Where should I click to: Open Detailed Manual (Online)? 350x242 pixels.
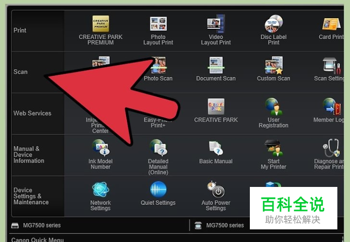click(x=158, y=148)
